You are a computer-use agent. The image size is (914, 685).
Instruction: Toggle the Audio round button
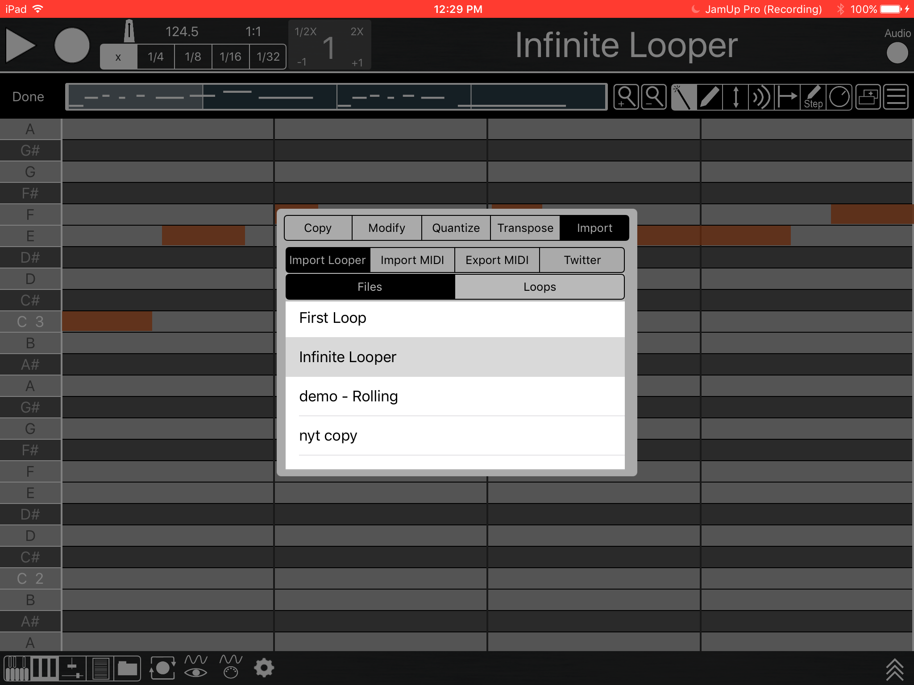tap(897, 53)
